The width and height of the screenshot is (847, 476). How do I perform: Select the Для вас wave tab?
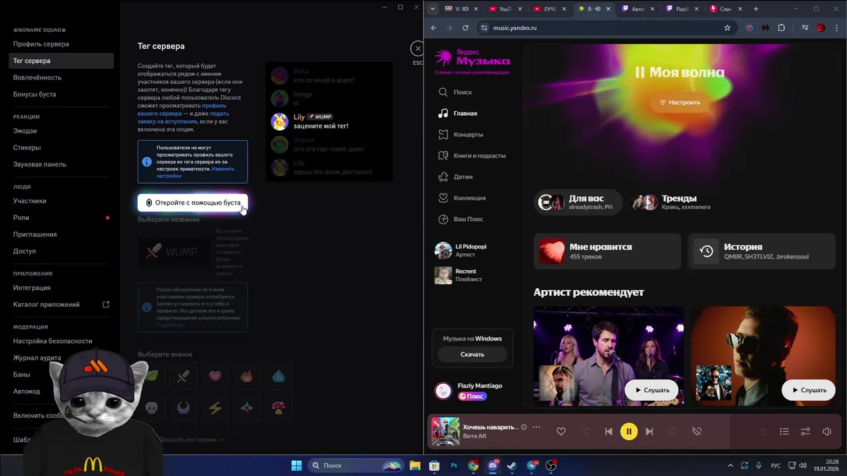[x=578, y=202]
